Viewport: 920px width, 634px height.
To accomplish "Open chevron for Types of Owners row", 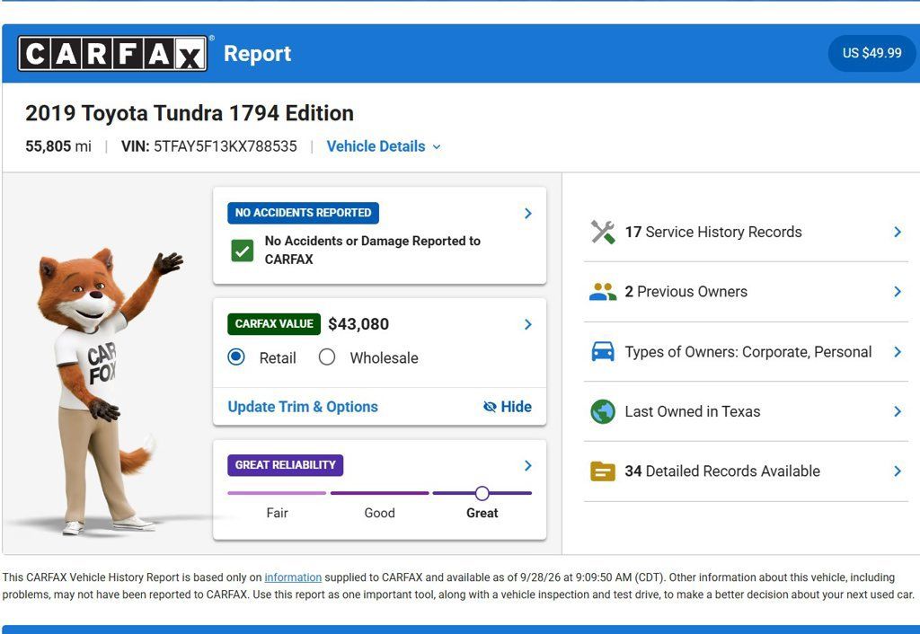I will [x=898, y=352].
